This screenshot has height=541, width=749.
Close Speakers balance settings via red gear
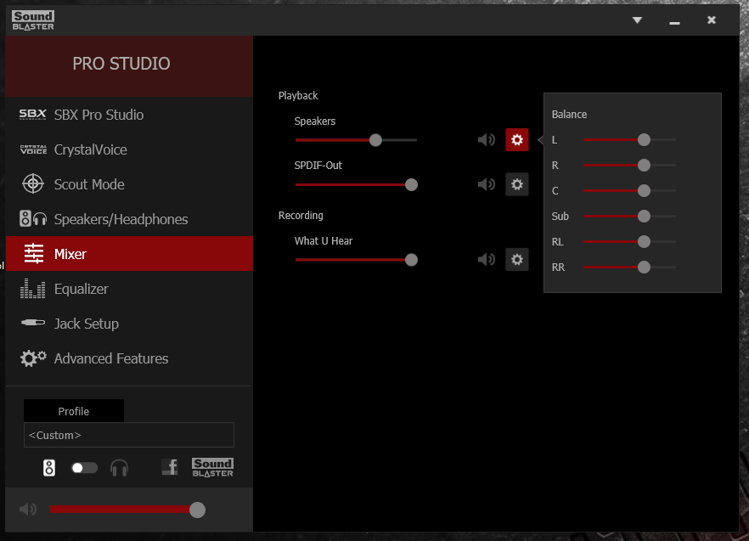pos(517,139)
